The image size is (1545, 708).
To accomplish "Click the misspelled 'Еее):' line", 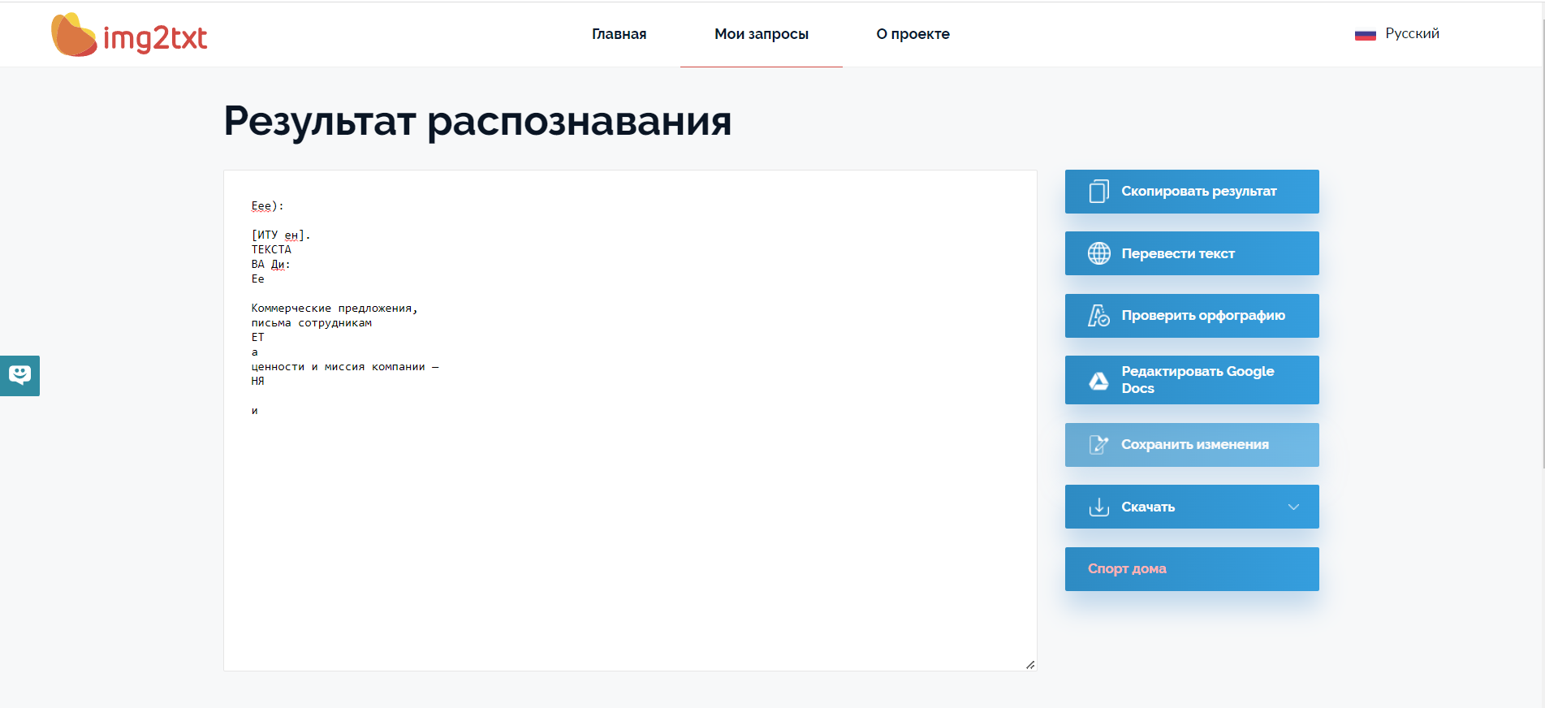I will pyautogui.click(x=267, y=206).
